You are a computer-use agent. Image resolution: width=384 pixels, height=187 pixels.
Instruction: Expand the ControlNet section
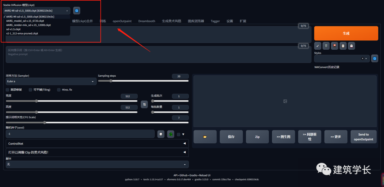click(x=97, y=144)
